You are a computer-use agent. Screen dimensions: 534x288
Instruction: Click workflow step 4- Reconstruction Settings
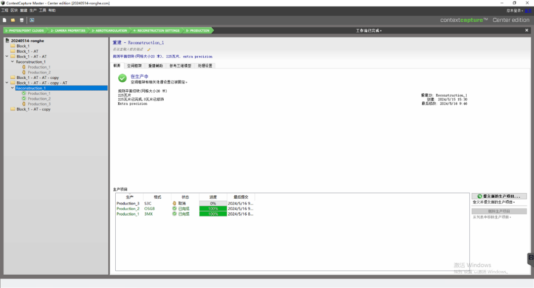coord(156,31)
